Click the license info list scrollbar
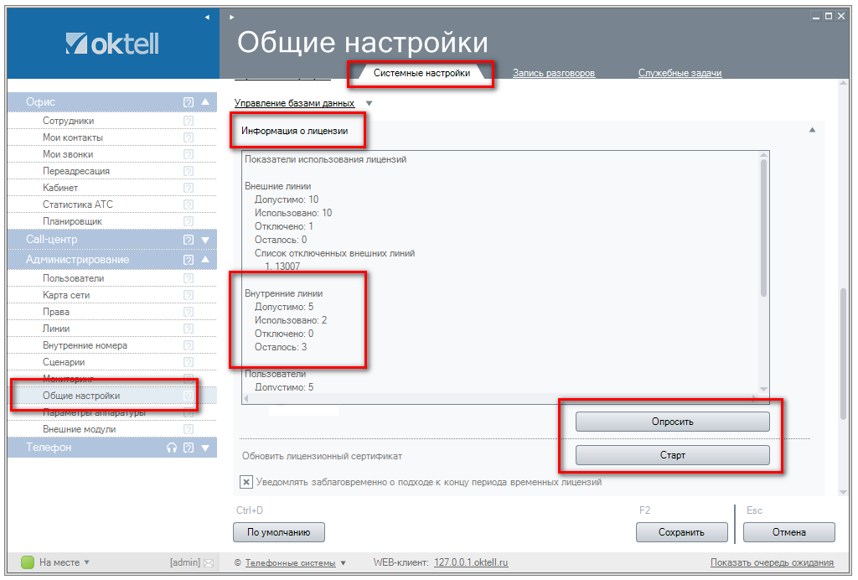 pyautogui.click(x=763, y=226)
